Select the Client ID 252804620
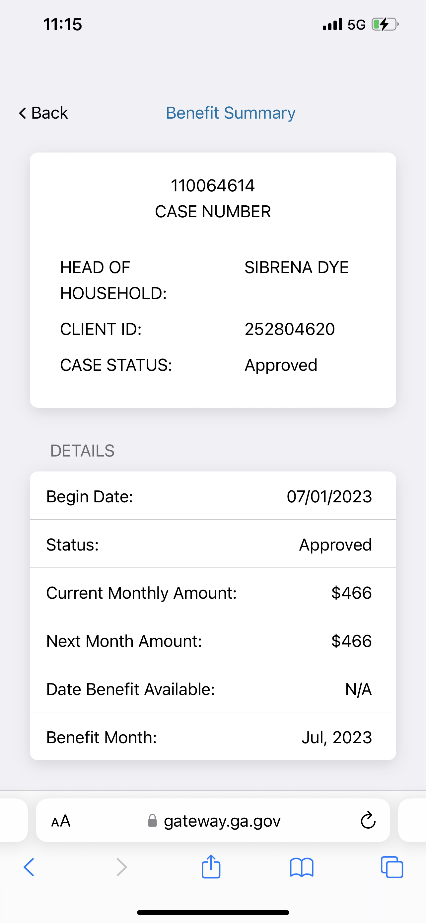426x923 pixels. pos(290,329)
